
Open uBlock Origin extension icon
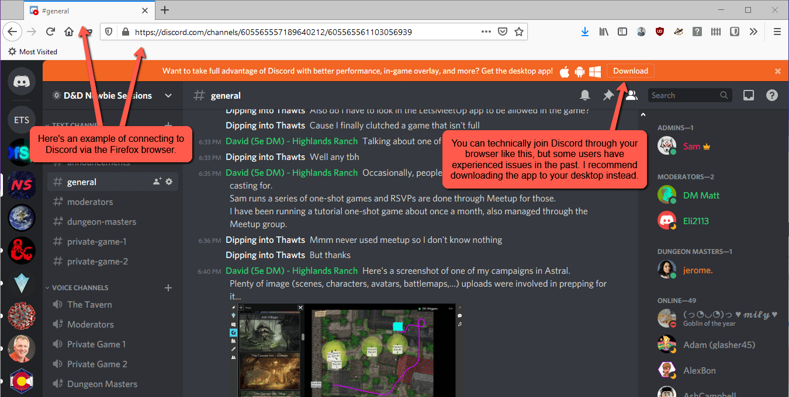[660, 32]
